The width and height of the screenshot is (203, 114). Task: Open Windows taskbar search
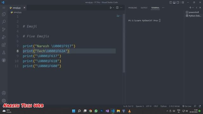(79, 111)
